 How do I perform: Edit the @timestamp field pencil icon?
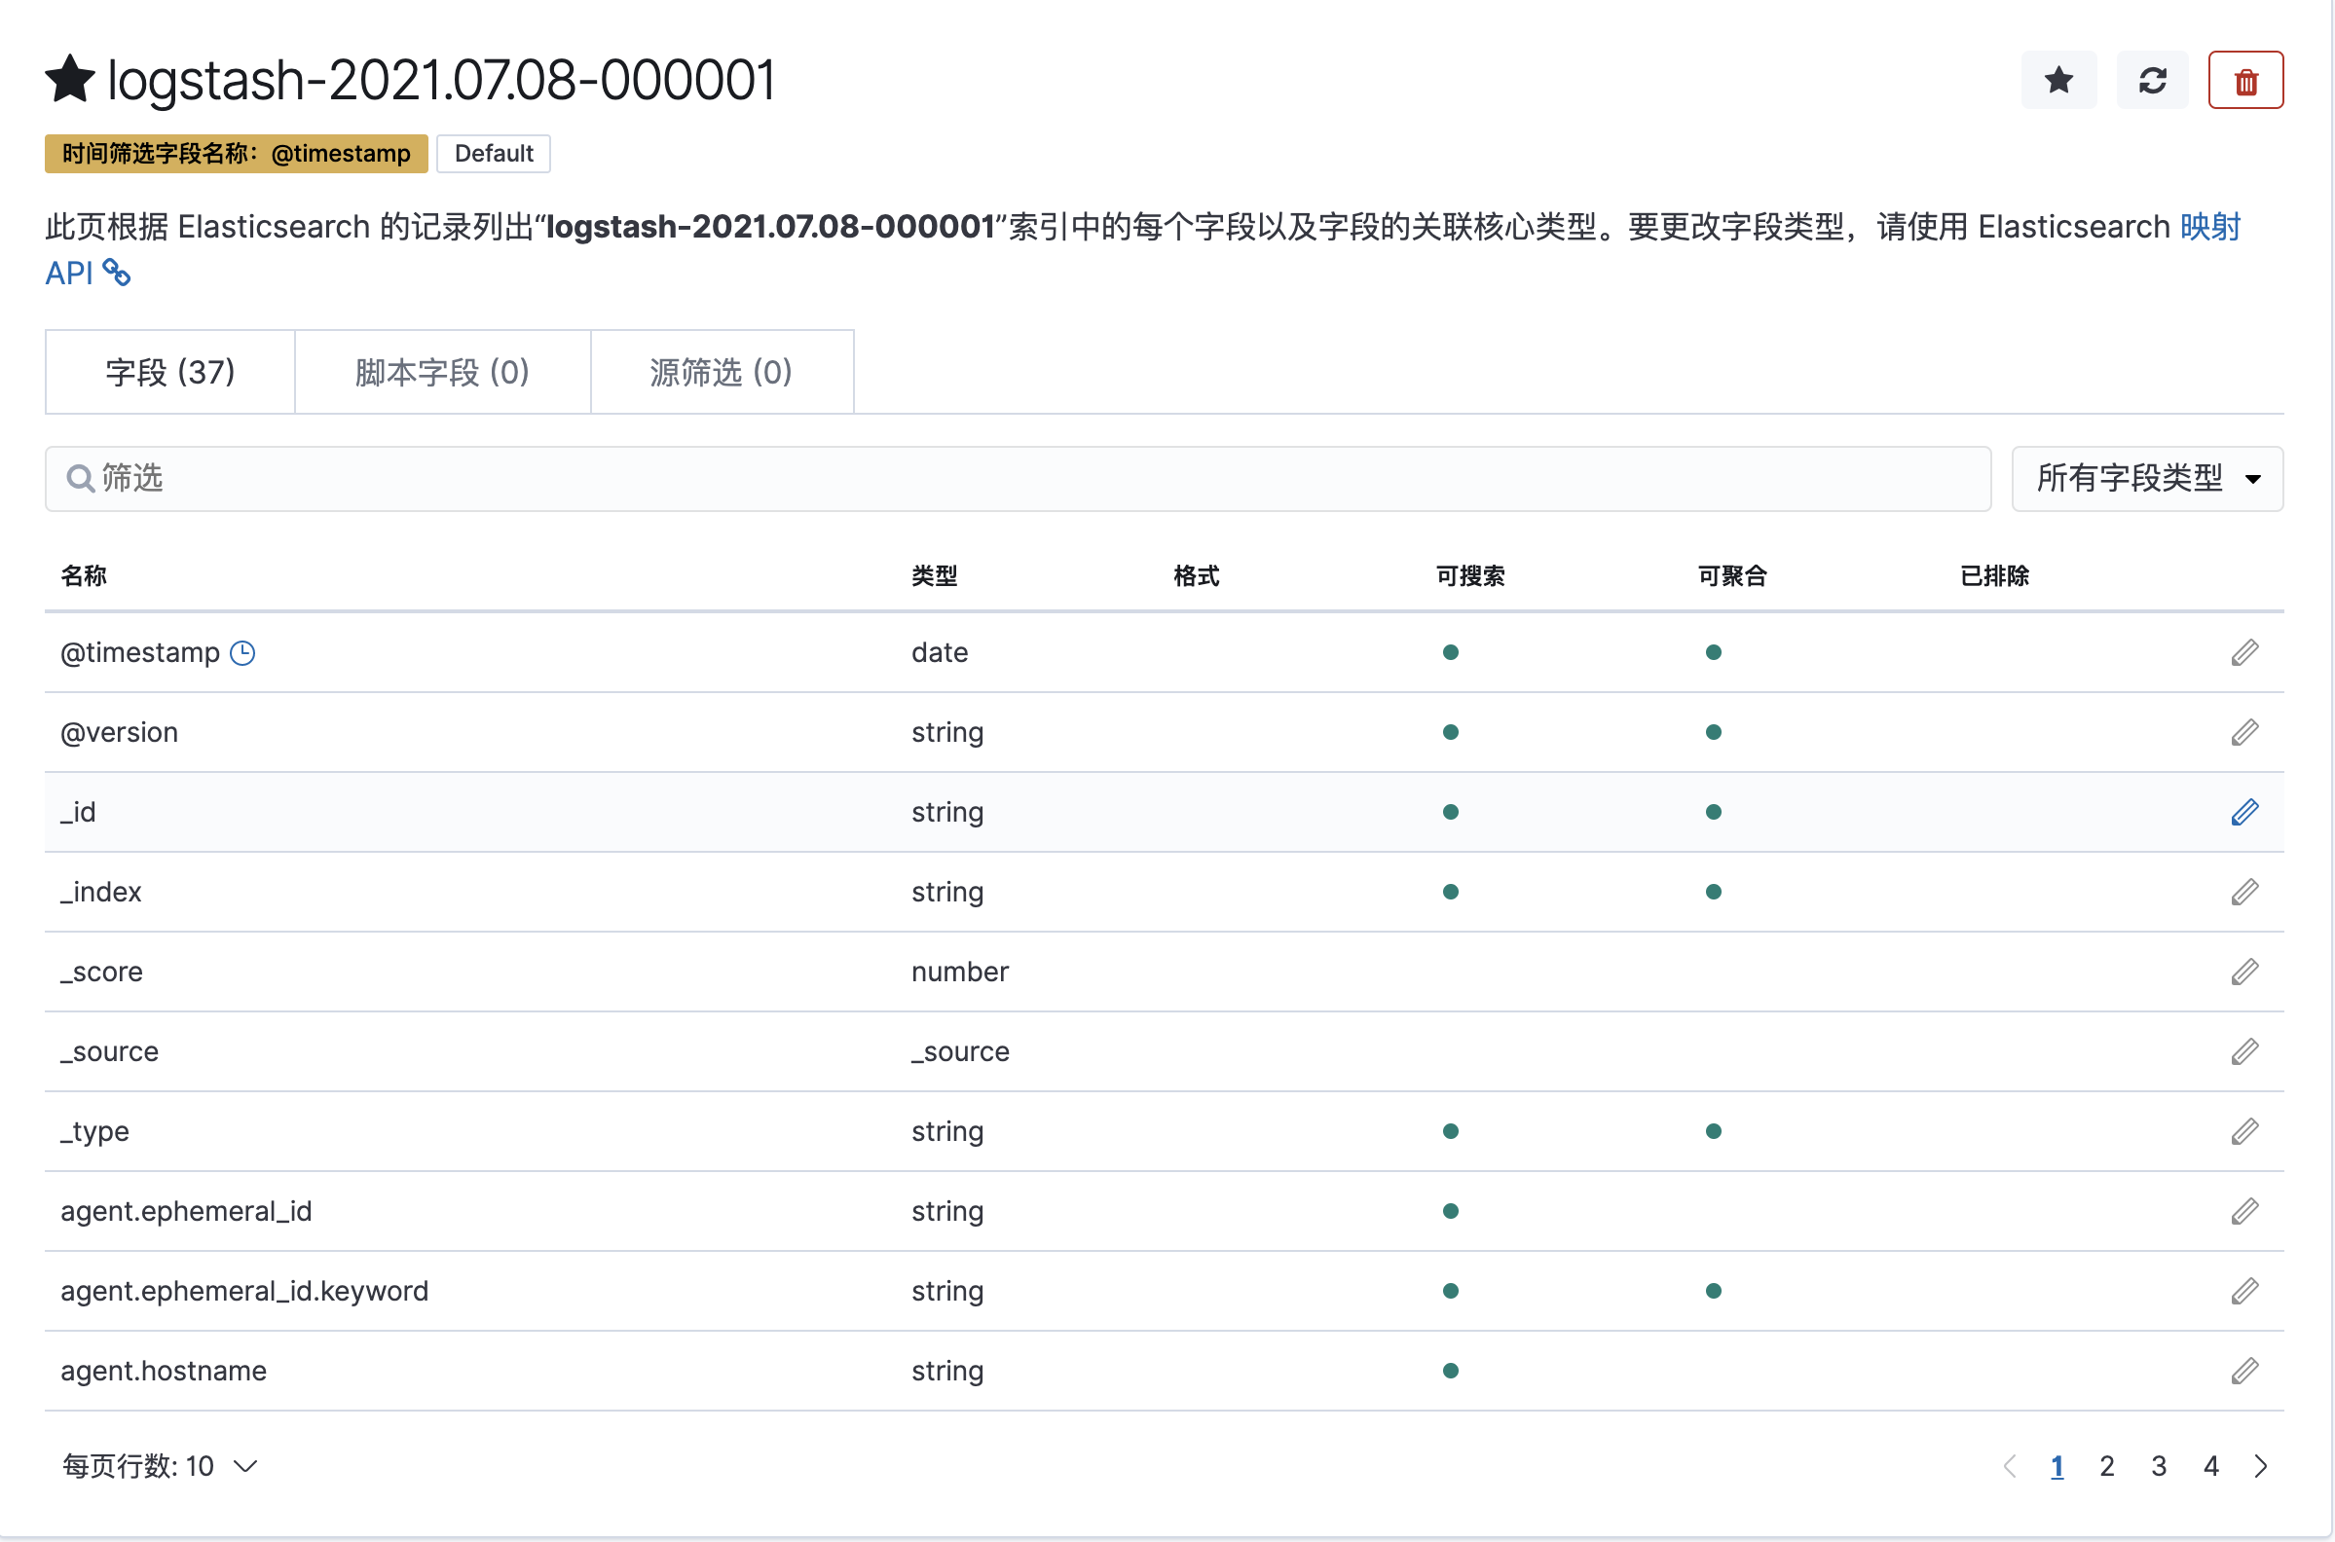click(x=2244, y=652)
